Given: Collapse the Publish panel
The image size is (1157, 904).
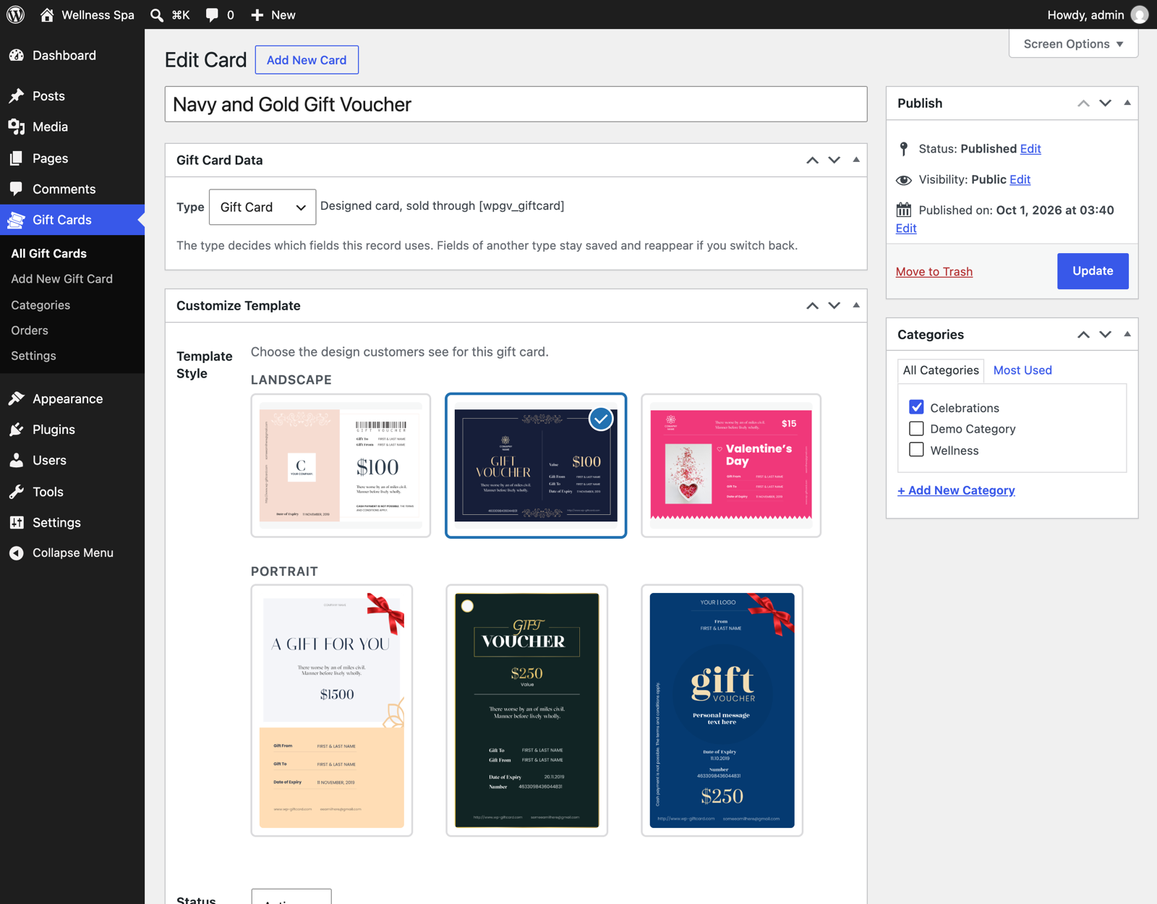Looking at the screenshot, I should [x=1127, y=103].
